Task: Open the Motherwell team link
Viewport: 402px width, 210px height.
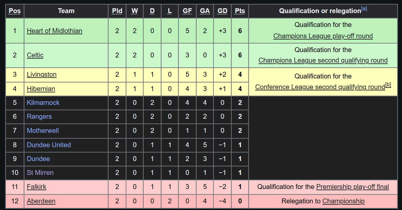Action: 43,131
